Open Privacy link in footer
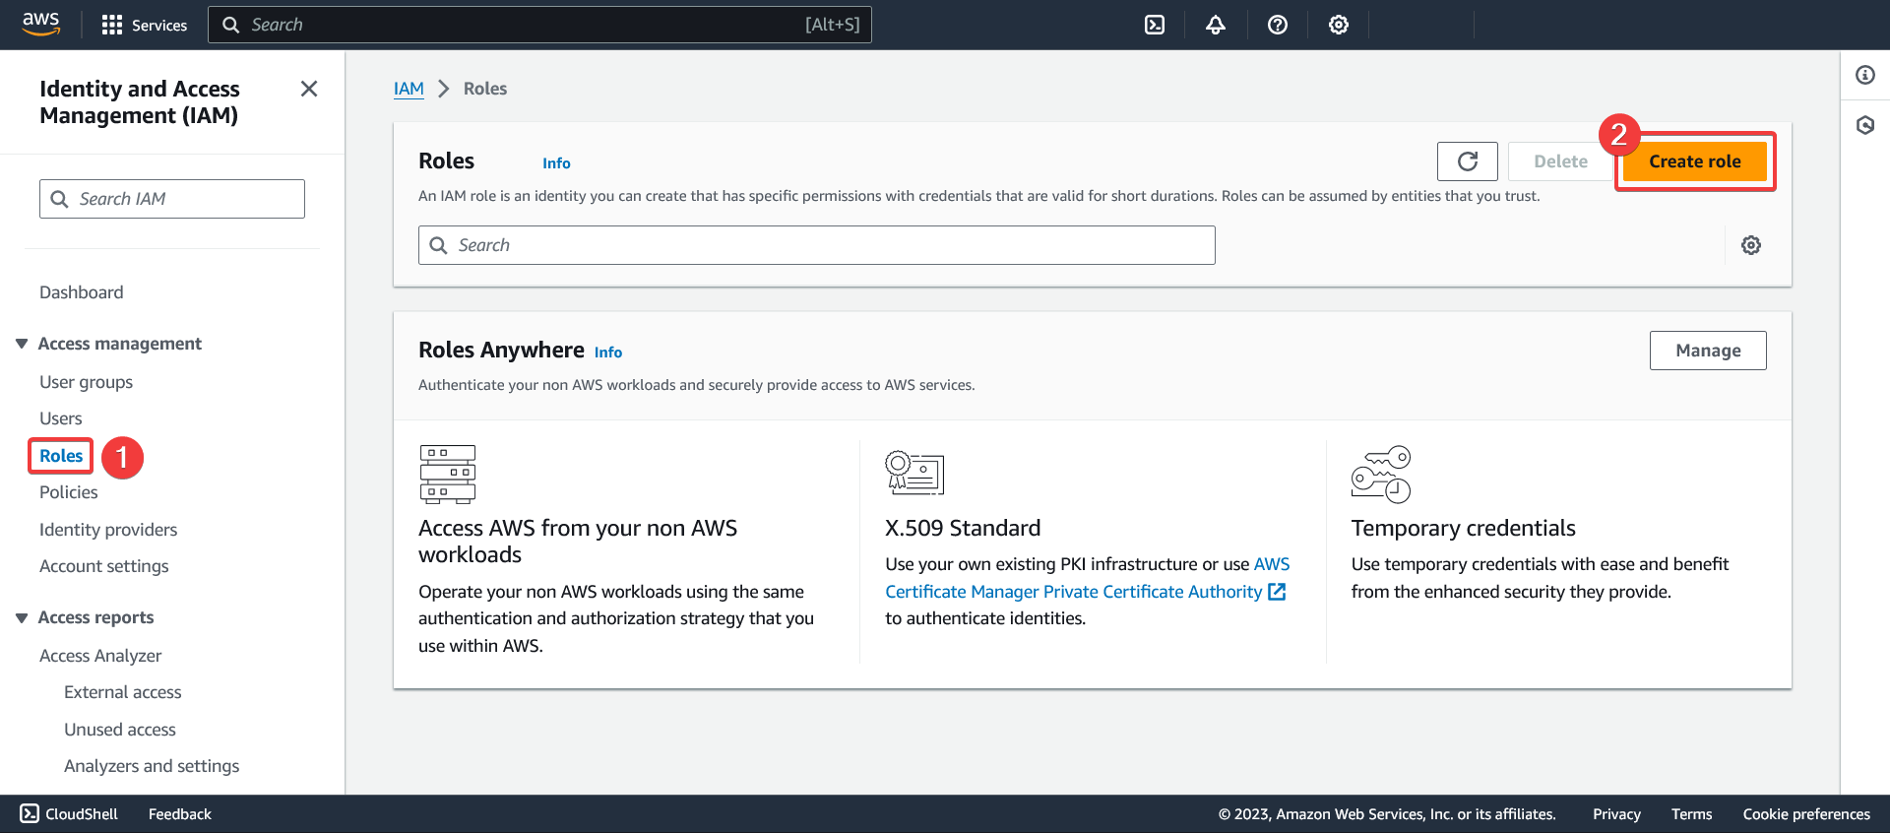The height and width of the screenshot is (833, 1890). [1616, 814]
